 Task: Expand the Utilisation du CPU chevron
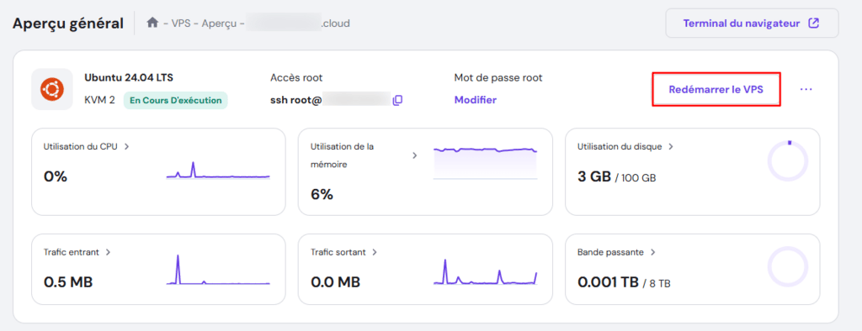126,146
